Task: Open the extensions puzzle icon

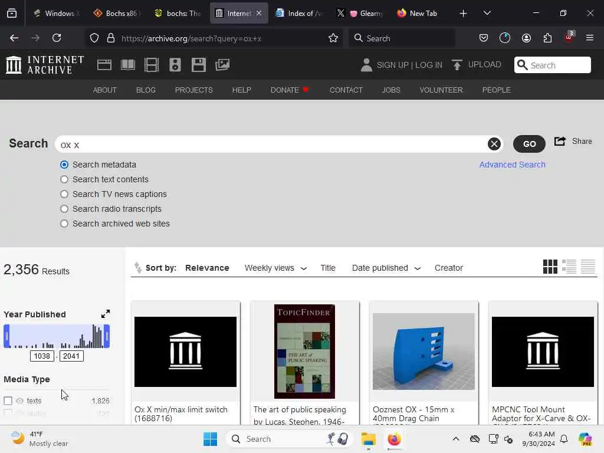Action: tap(547, 38)
